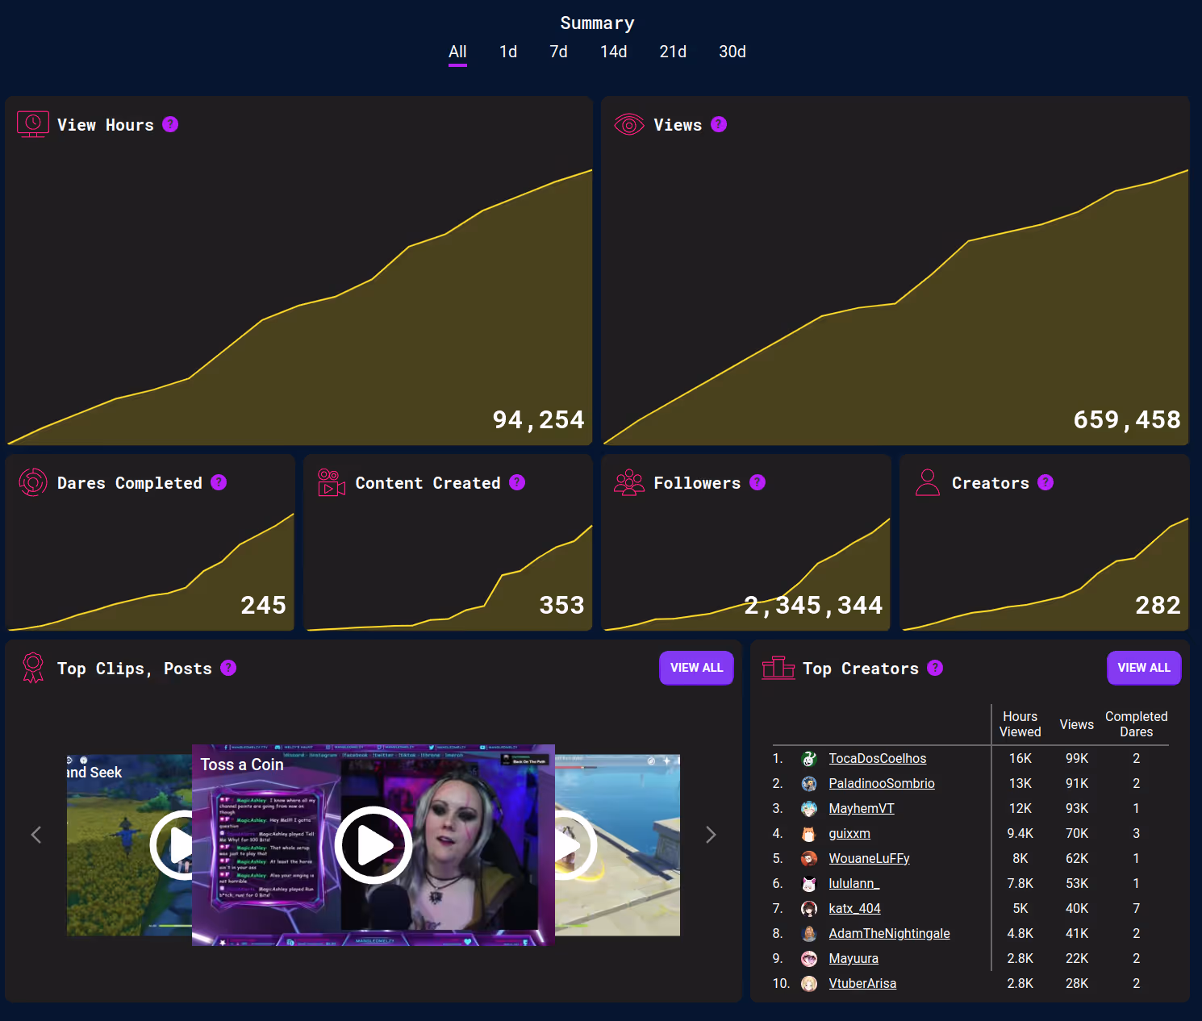Viewport: 1202px width, 1021px height.
Task: Open the TocaDosCoelhos creator profile
Action: (877, 758)
